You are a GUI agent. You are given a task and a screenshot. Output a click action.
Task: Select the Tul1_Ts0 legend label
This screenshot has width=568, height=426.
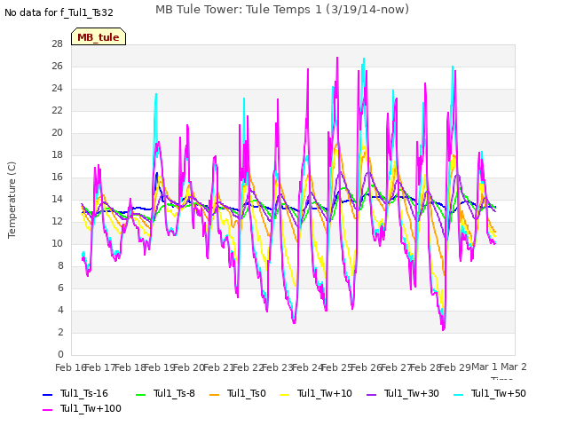pos(247,394)
